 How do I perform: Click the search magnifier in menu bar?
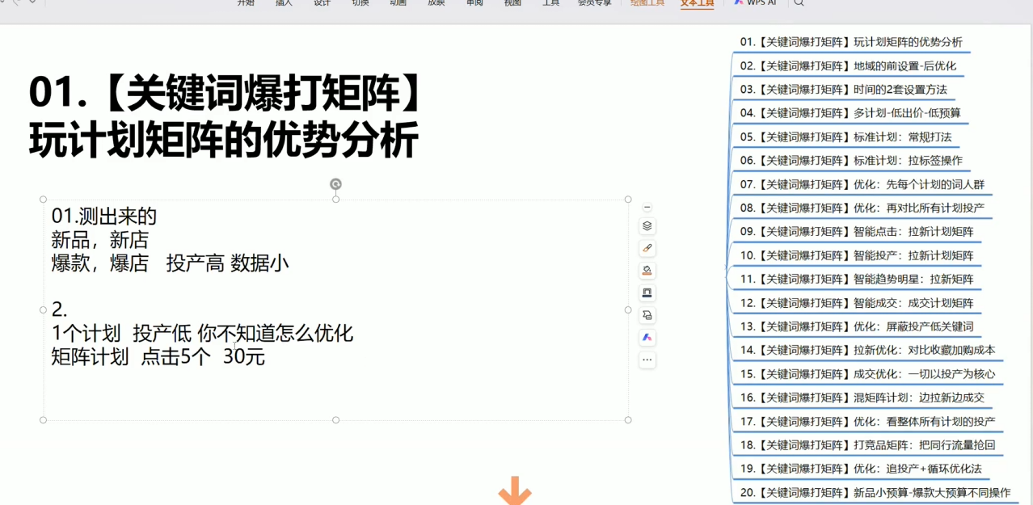coord(799,3)
